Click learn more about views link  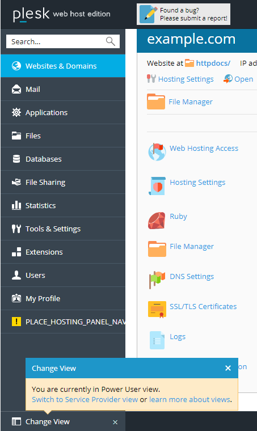click(189, 399)
